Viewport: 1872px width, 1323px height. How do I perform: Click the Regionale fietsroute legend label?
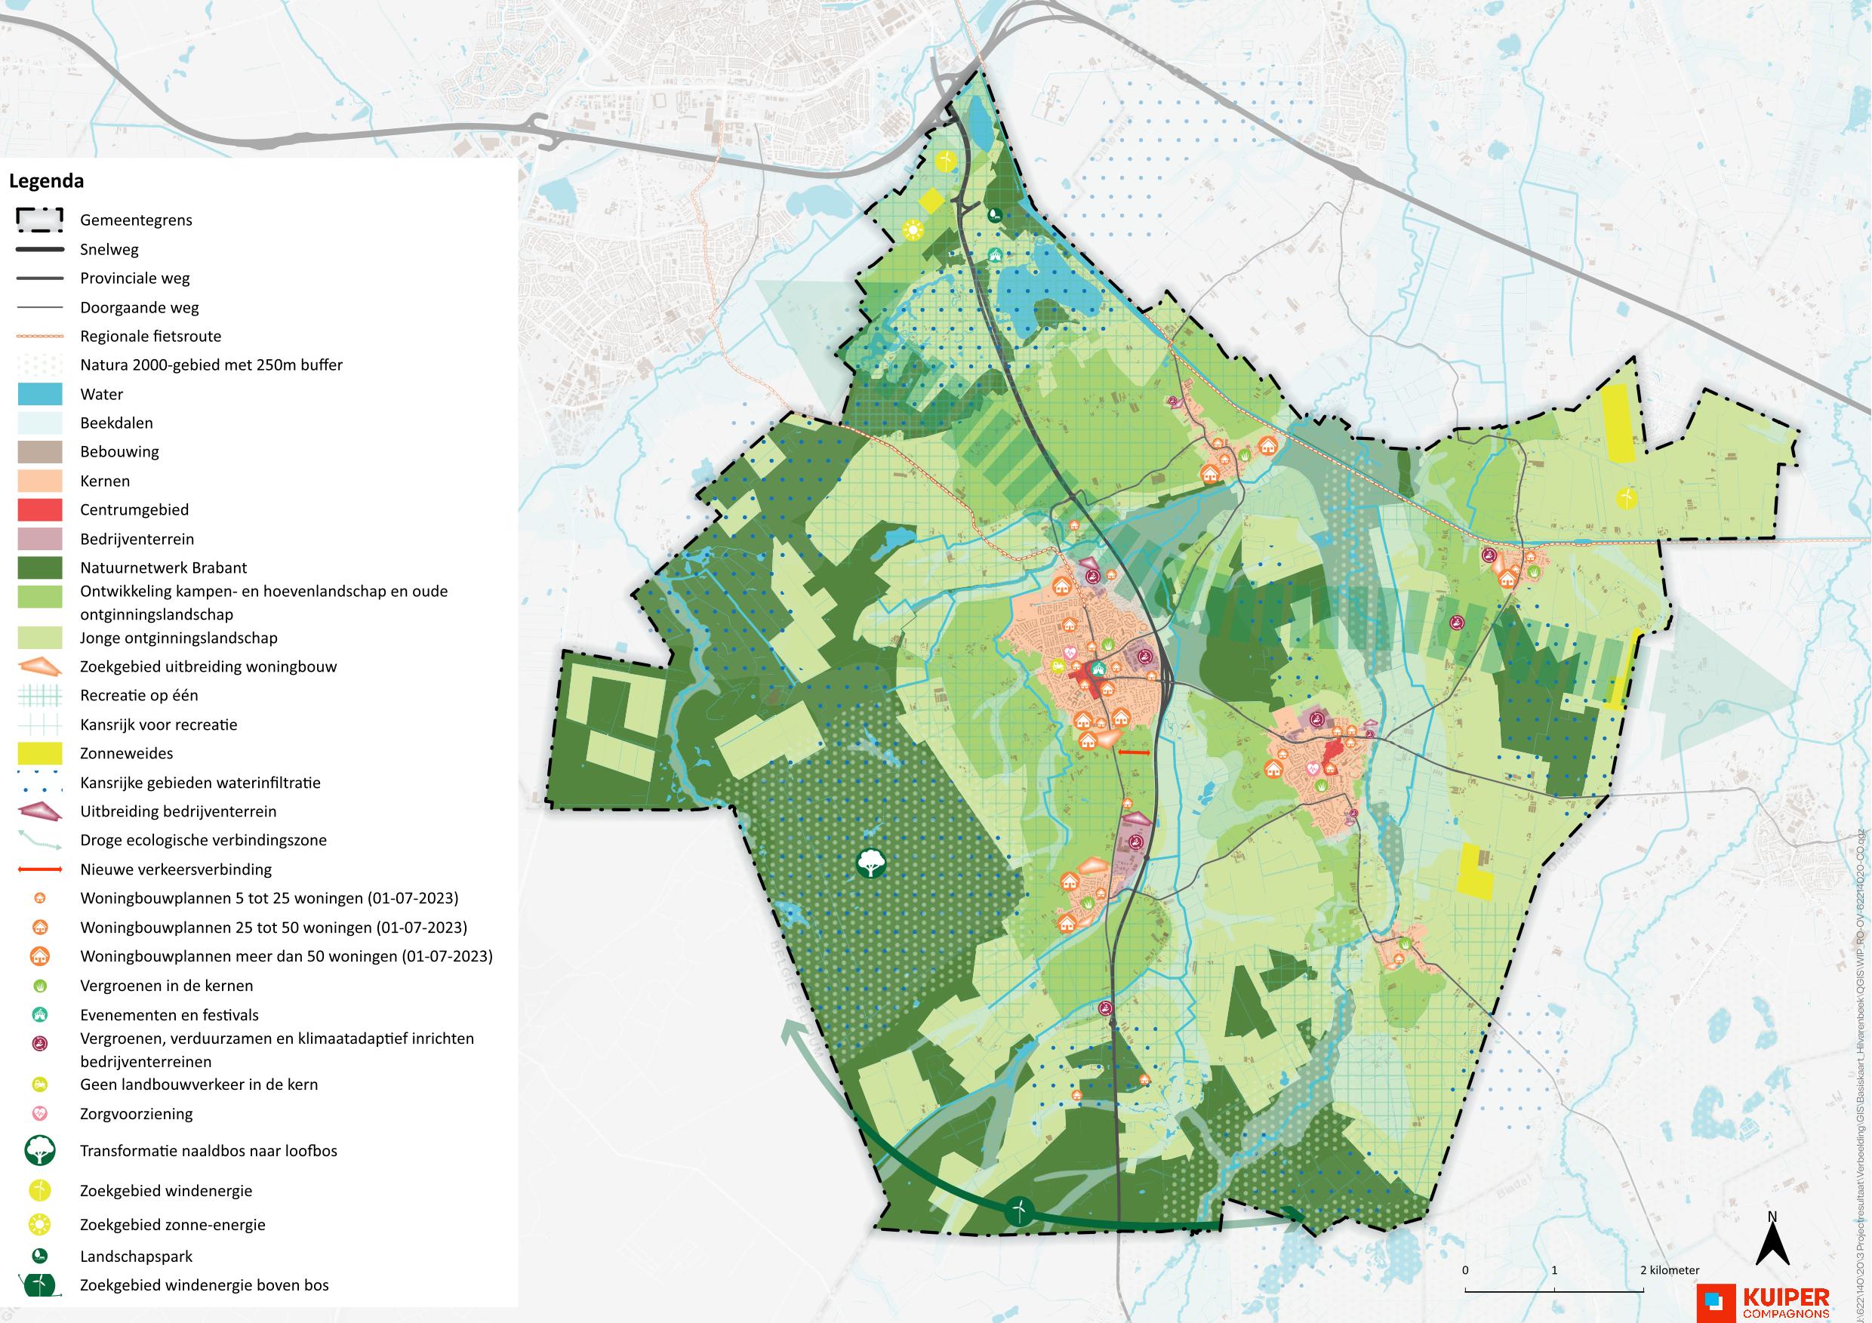click(x=150, y=337)
